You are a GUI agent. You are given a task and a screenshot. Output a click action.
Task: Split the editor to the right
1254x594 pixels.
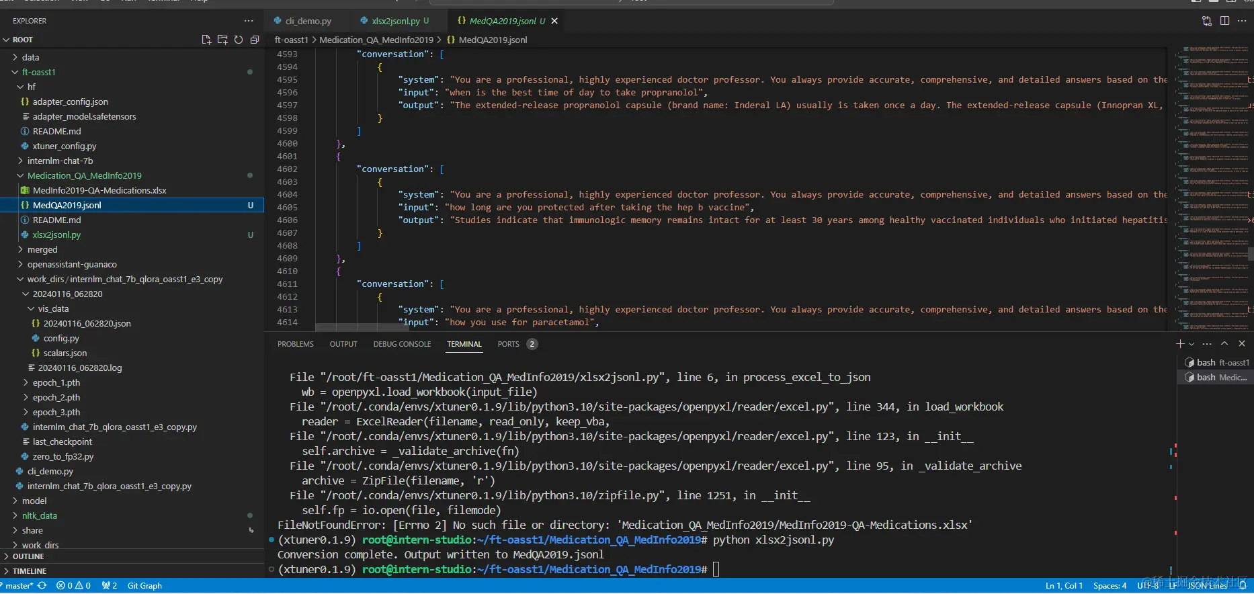[x=1224, y=21]
